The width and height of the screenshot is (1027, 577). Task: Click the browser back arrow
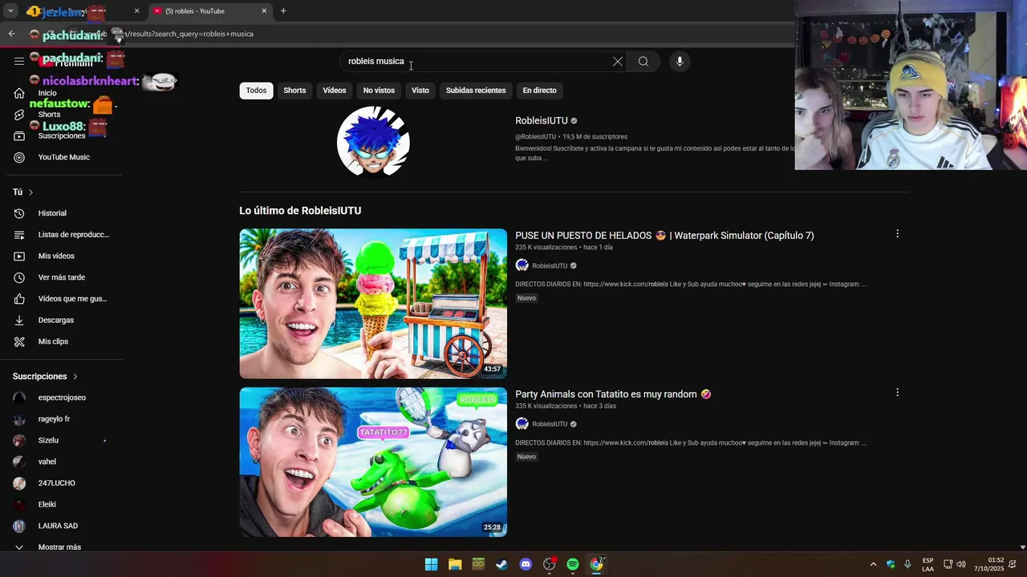(11, 34)
